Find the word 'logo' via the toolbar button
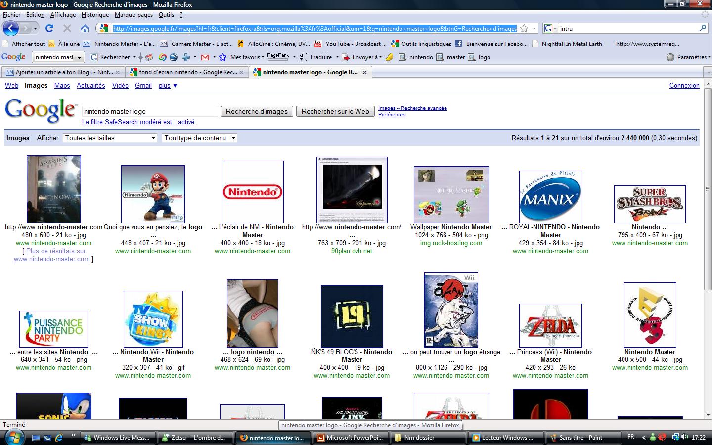Viewport: 712px width, 445px height. (x=480, y=57)
